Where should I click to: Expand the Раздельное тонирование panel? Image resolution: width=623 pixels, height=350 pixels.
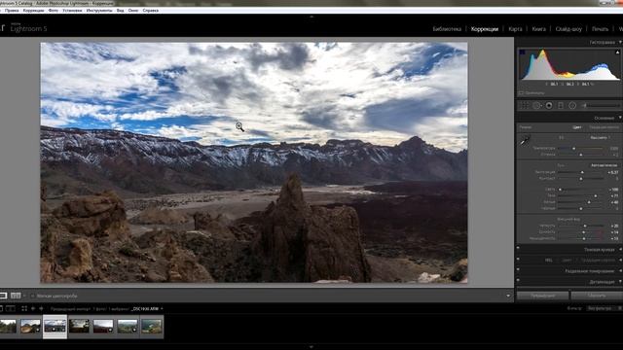pyautogui.click(x=620, y=271)
